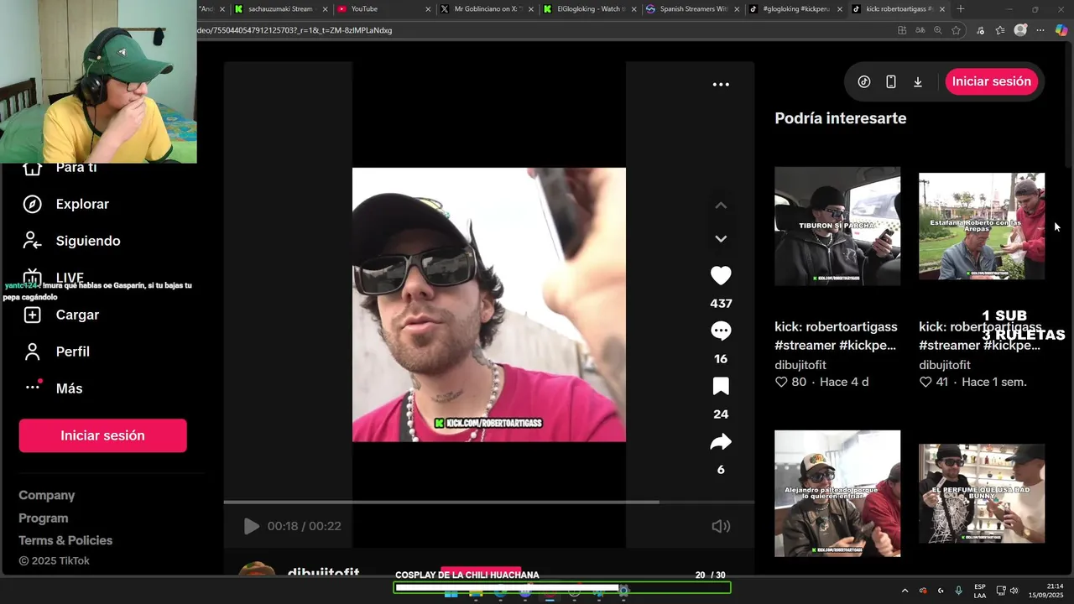
Task: Open the Estafan a Roberto video thumbnail
Action: point(982,226)
